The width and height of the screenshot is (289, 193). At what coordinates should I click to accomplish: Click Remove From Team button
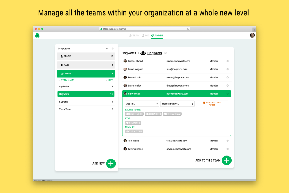pos(212,104)
